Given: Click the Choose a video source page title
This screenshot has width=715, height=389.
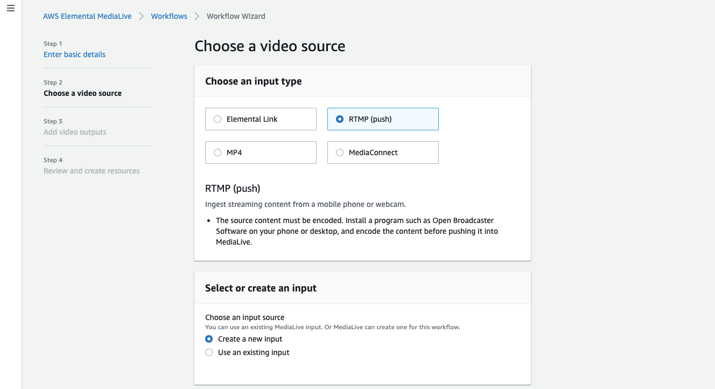Looking at the screenshot, I should tap(270, 46).
